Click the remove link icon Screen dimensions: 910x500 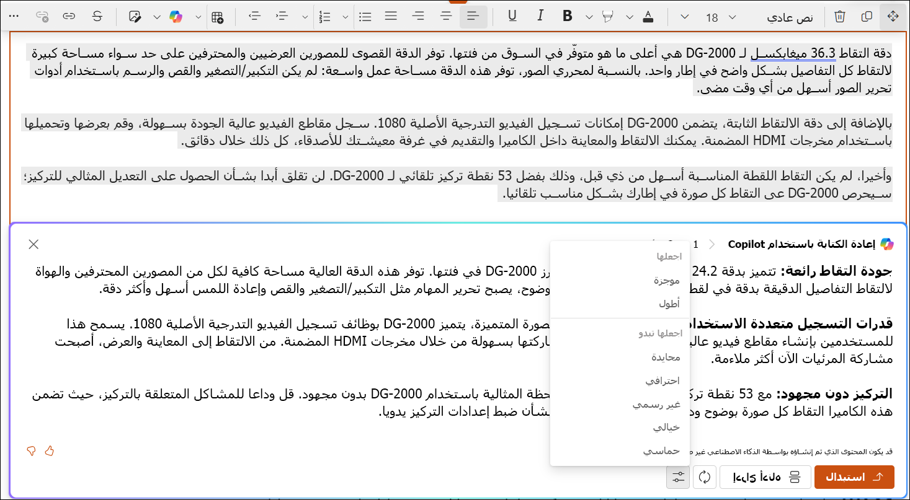[x=42, y=17]
